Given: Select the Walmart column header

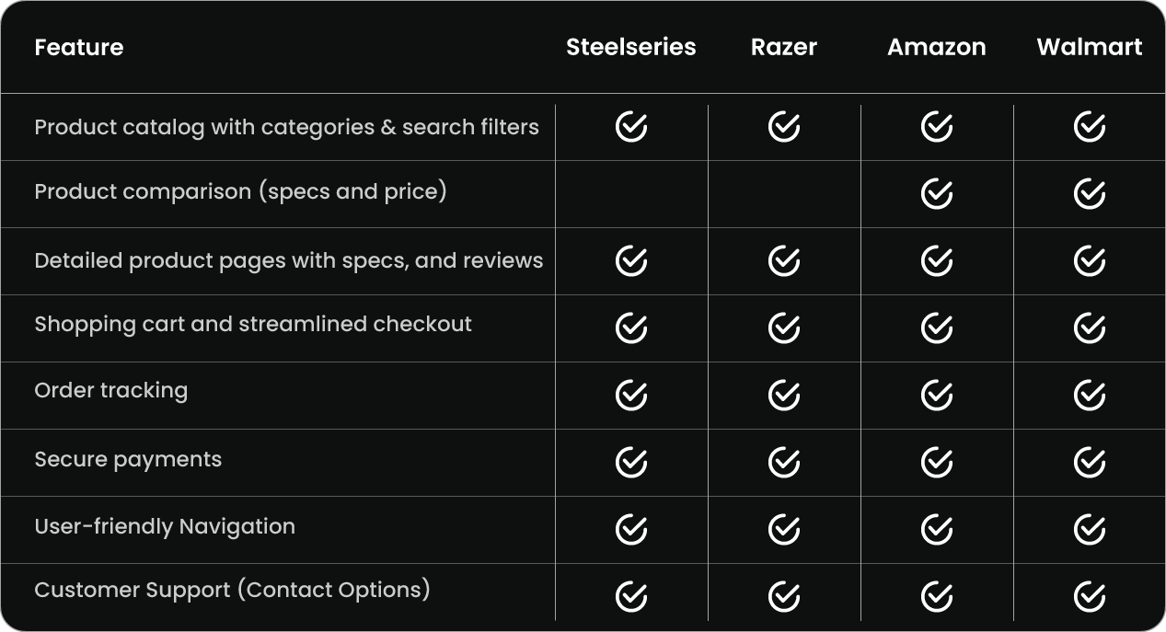Looking at the screenshot, I should [1090, 47].
